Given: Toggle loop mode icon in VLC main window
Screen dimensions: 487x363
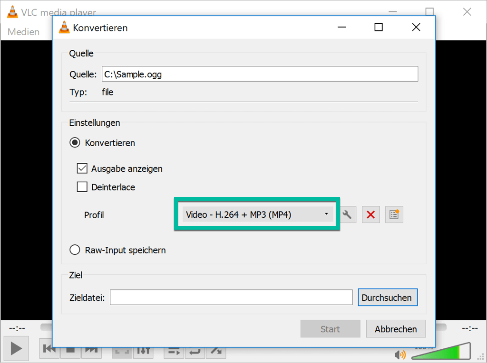Looking at the screenshot, I should click(195, 351).
